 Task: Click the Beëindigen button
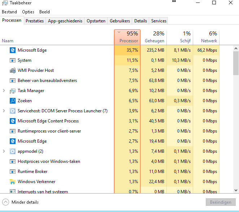221,202
